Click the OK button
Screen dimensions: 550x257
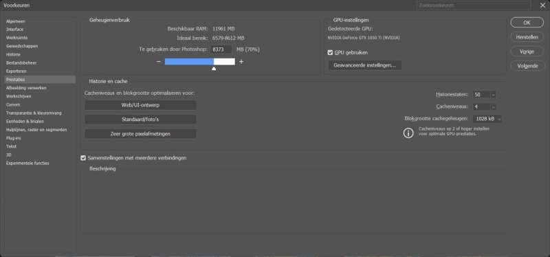coord(527,23)
